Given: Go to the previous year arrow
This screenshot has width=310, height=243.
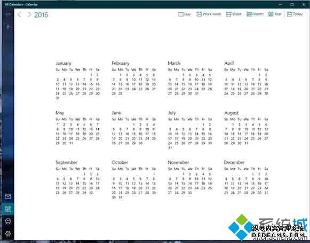Looking at the screenshot, I should pos(19,14).
